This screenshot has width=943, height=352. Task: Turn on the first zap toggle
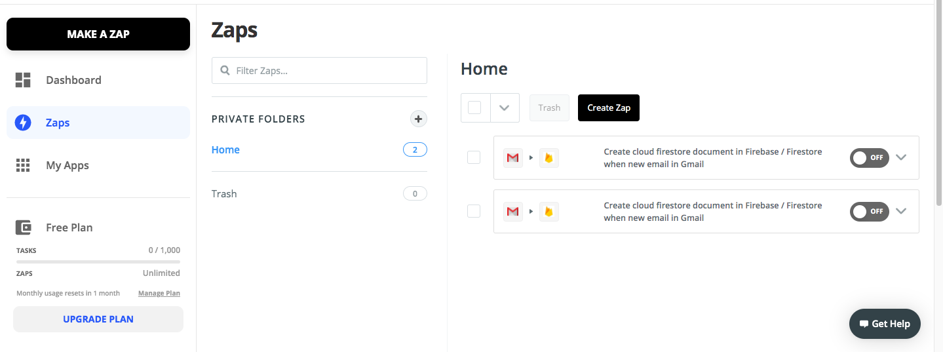click(869, 157)
